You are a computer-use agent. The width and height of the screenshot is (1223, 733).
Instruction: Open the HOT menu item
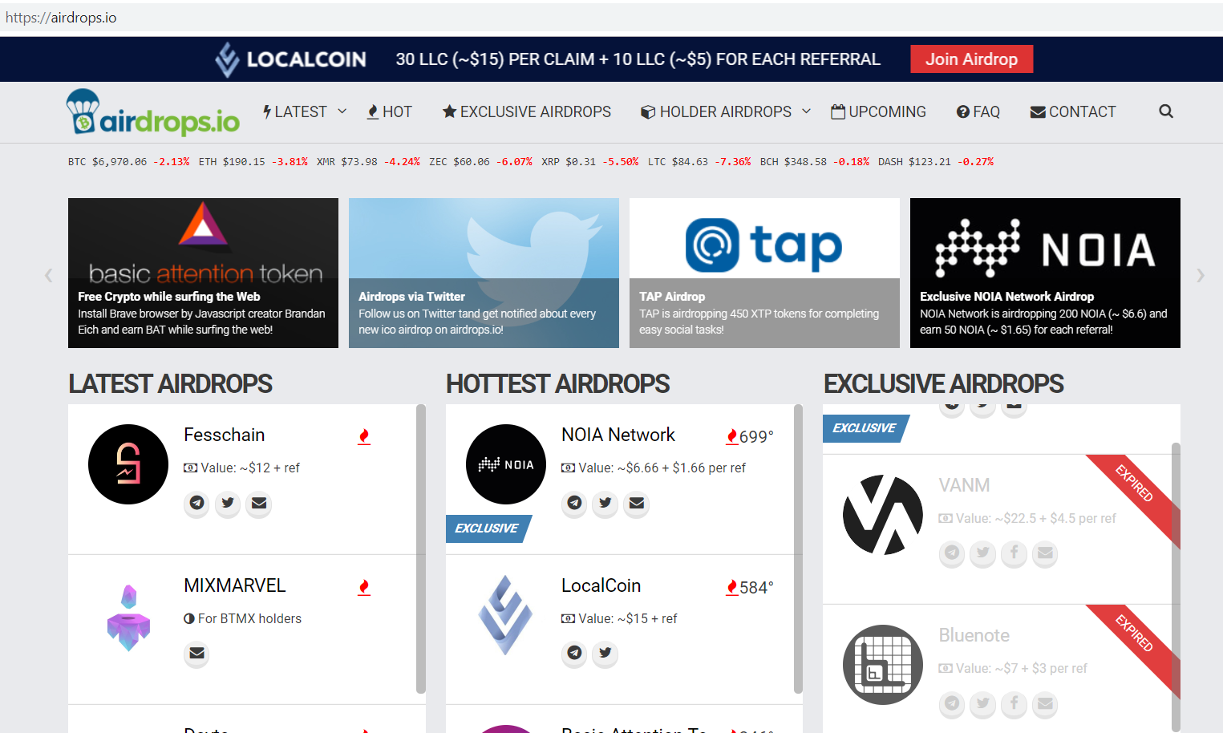tap(390, 111)
